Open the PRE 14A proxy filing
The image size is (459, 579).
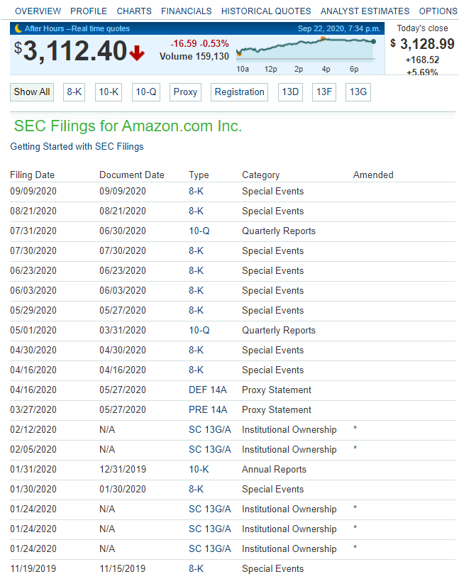[x=208, y=410]
